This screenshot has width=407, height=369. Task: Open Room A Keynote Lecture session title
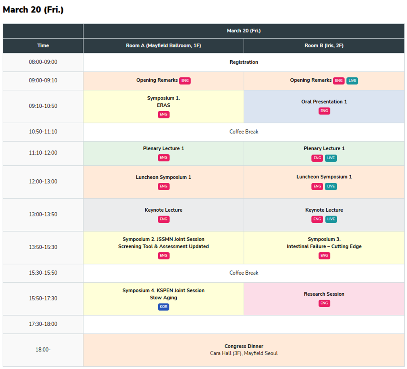[163, 210]
